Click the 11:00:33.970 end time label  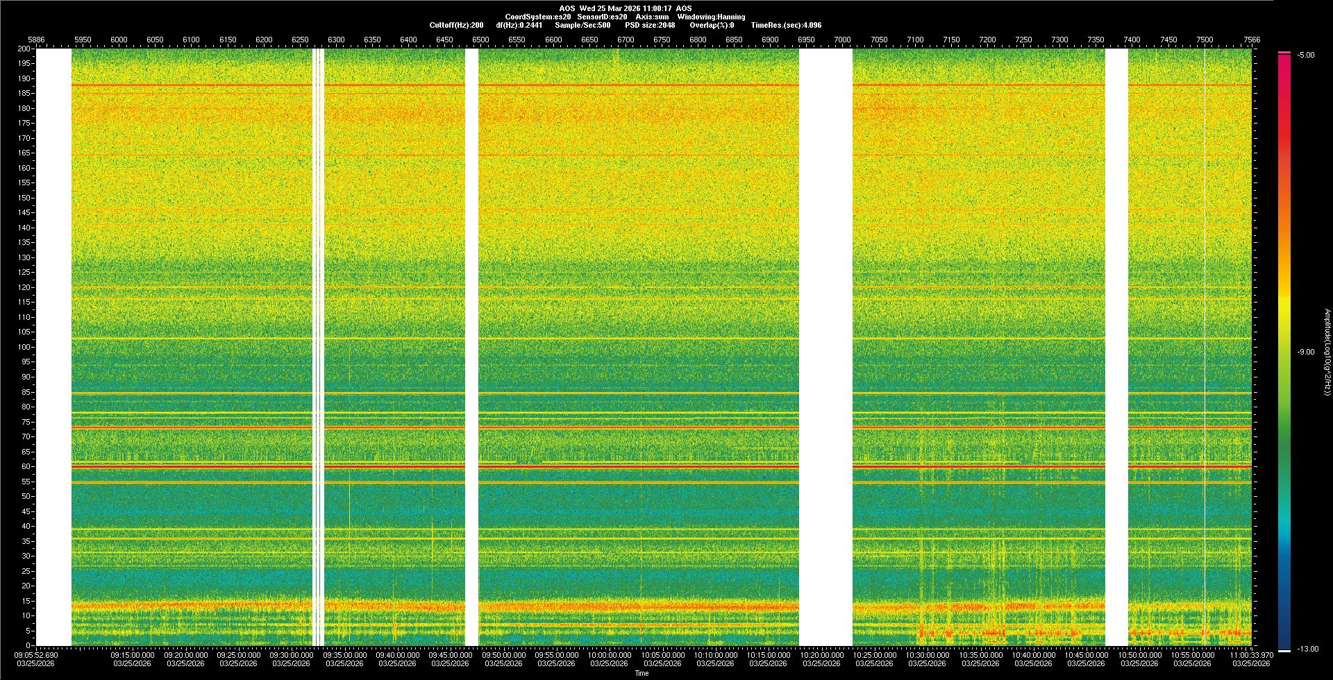[x=1251, y=655]
